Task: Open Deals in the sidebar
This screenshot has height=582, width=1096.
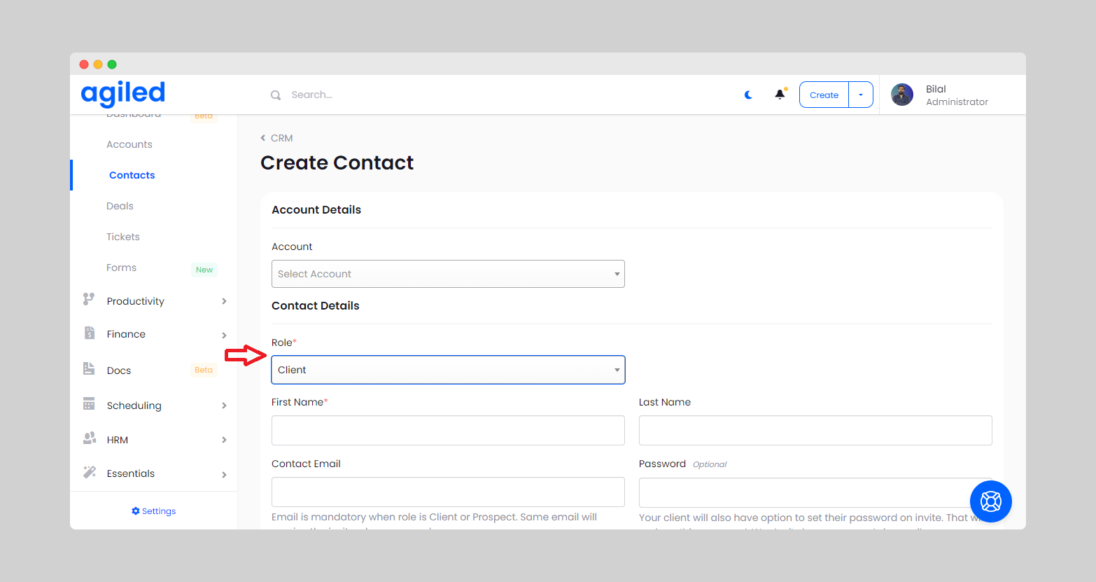Action: pyautogui.click(x=120, y=206)
